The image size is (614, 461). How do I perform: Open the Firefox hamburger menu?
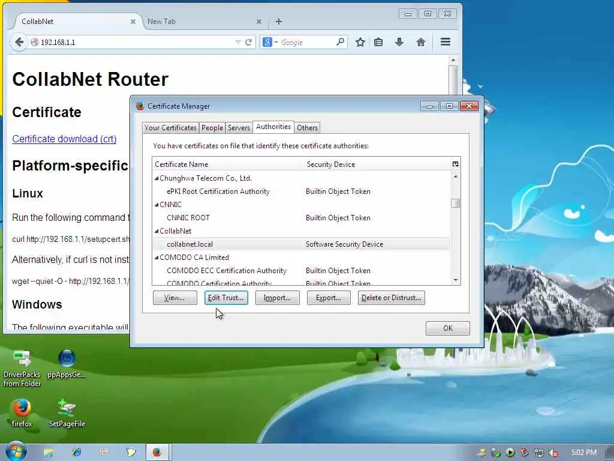click(x=446, y=42)
